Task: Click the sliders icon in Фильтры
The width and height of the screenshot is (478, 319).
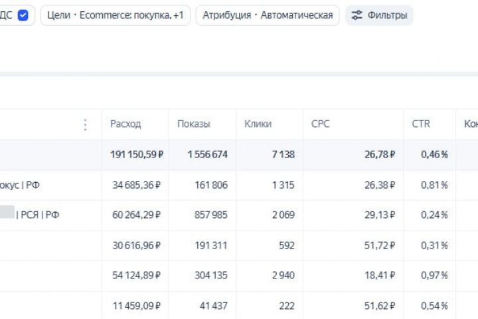Action: [x=357, y=15]
